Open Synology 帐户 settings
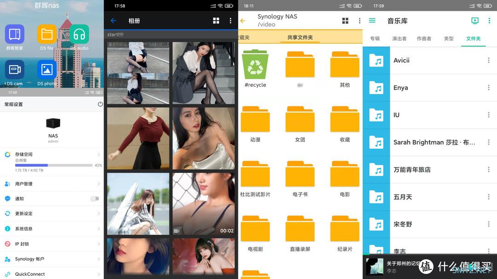 pyautogui.click(x=52, y=259)
